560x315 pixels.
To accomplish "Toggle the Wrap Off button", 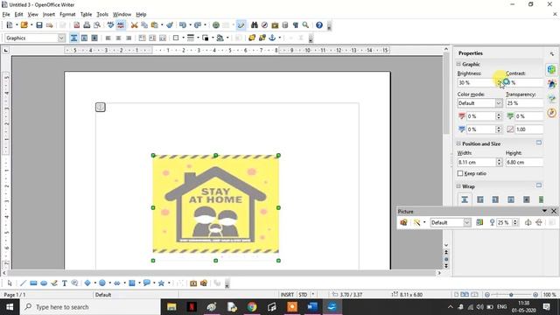I will [x=73, y=38].
